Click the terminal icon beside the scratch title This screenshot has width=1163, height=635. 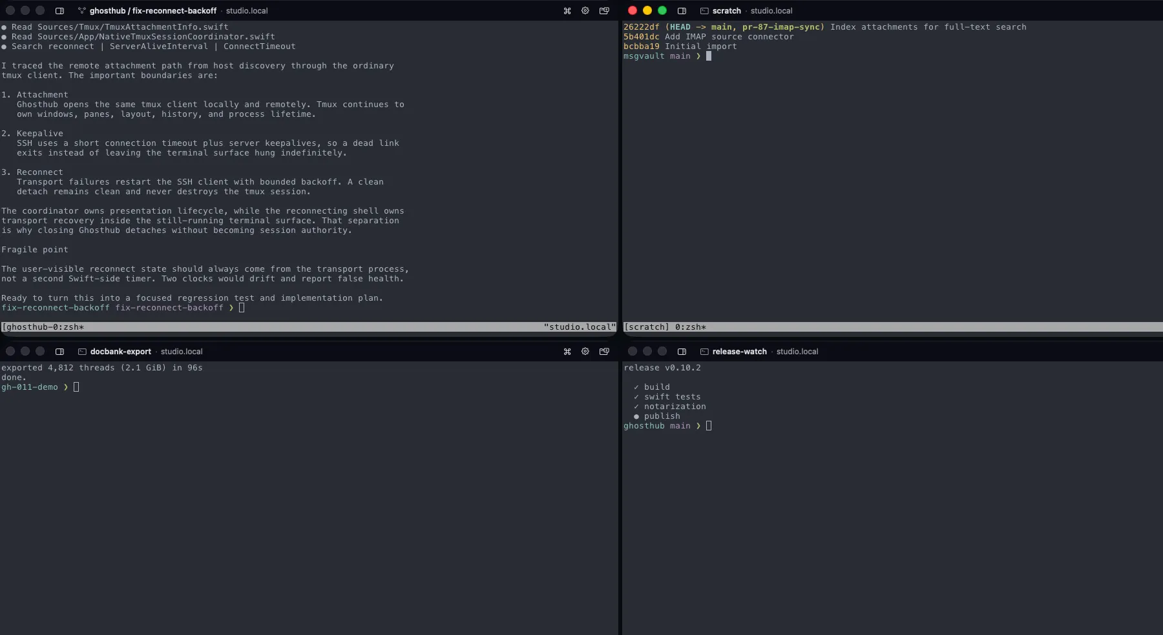tap(704, 10)
